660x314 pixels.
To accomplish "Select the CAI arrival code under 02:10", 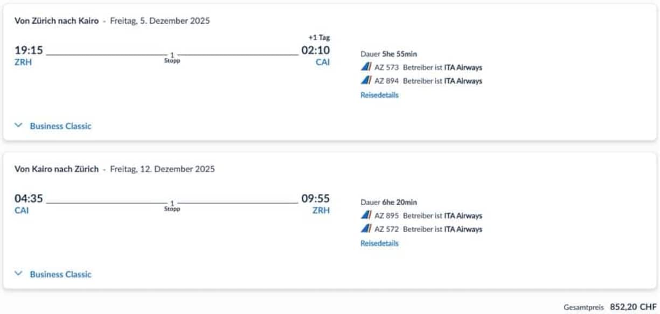I will click(323, 62).
